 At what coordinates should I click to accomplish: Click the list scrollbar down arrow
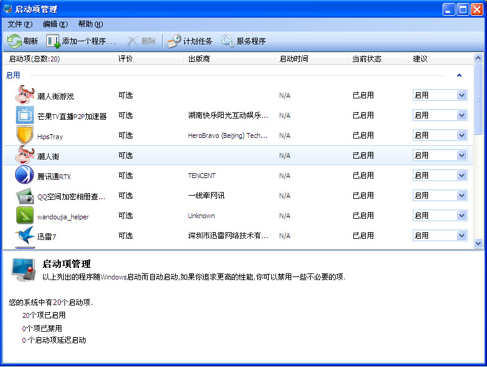tap(478, 244)
